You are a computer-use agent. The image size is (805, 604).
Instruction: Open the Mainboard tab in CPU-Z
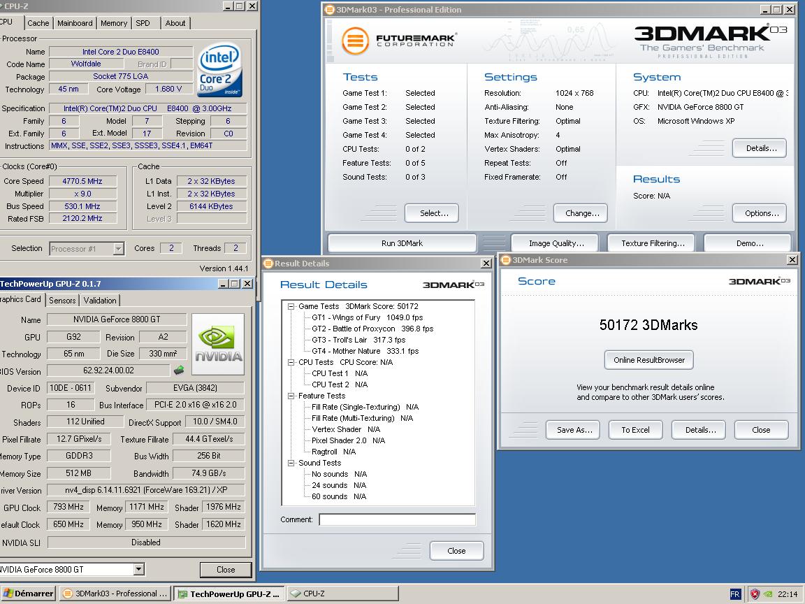(x=75, y=23)
